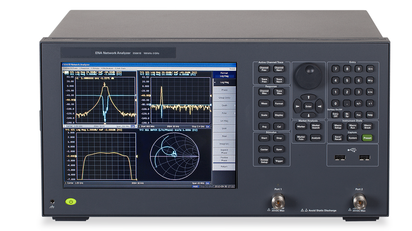Hit the Save/Recall button
Viewport: 412px width, 231px height.
[x=338, y=138]
